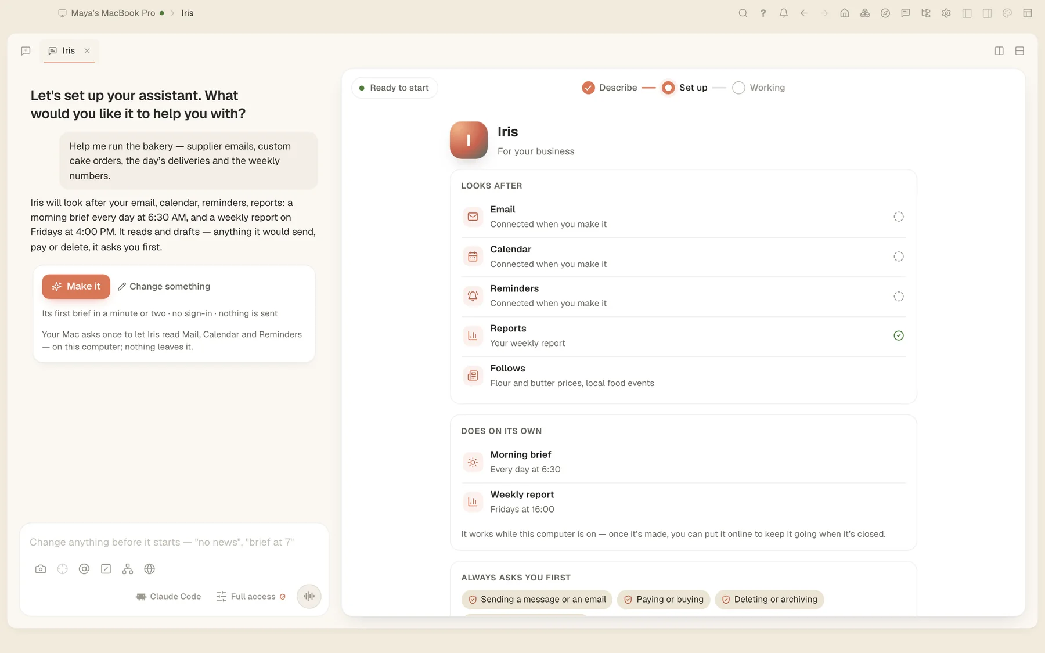The image size is (1045, 653).
Task: Open the Full access permissions selector
Action: (x=251, y=596)
